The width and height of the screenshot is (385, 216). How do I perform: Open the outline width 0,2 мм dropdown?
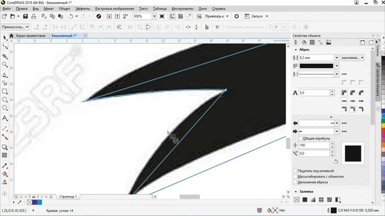[337, 58]
